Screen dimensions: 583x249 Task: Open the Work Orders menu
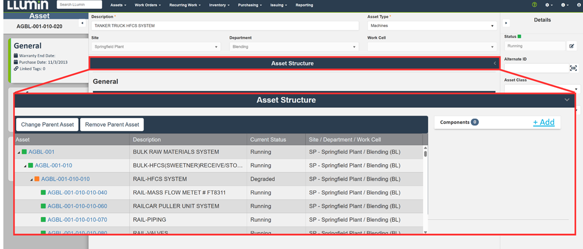click(x=148, y=5)
